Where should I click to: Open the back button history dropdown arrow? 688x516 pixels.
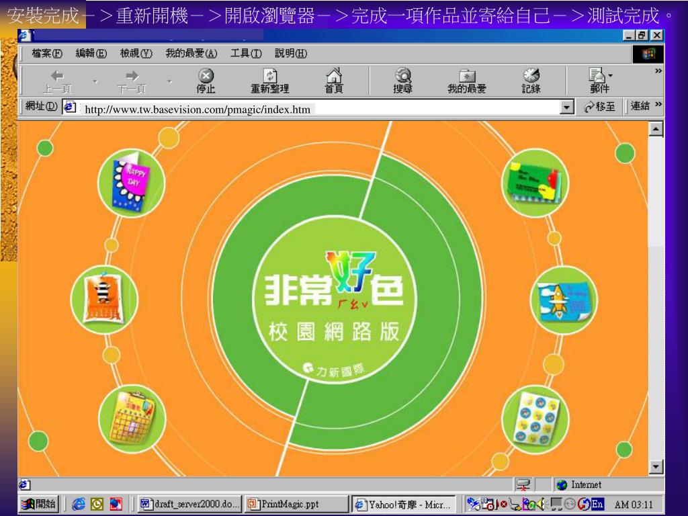coord(95,81)
